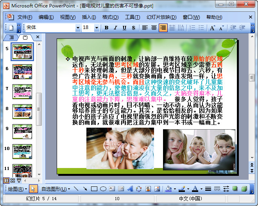
Task: Switch to the Outline tab
Action: click(11, 38)
